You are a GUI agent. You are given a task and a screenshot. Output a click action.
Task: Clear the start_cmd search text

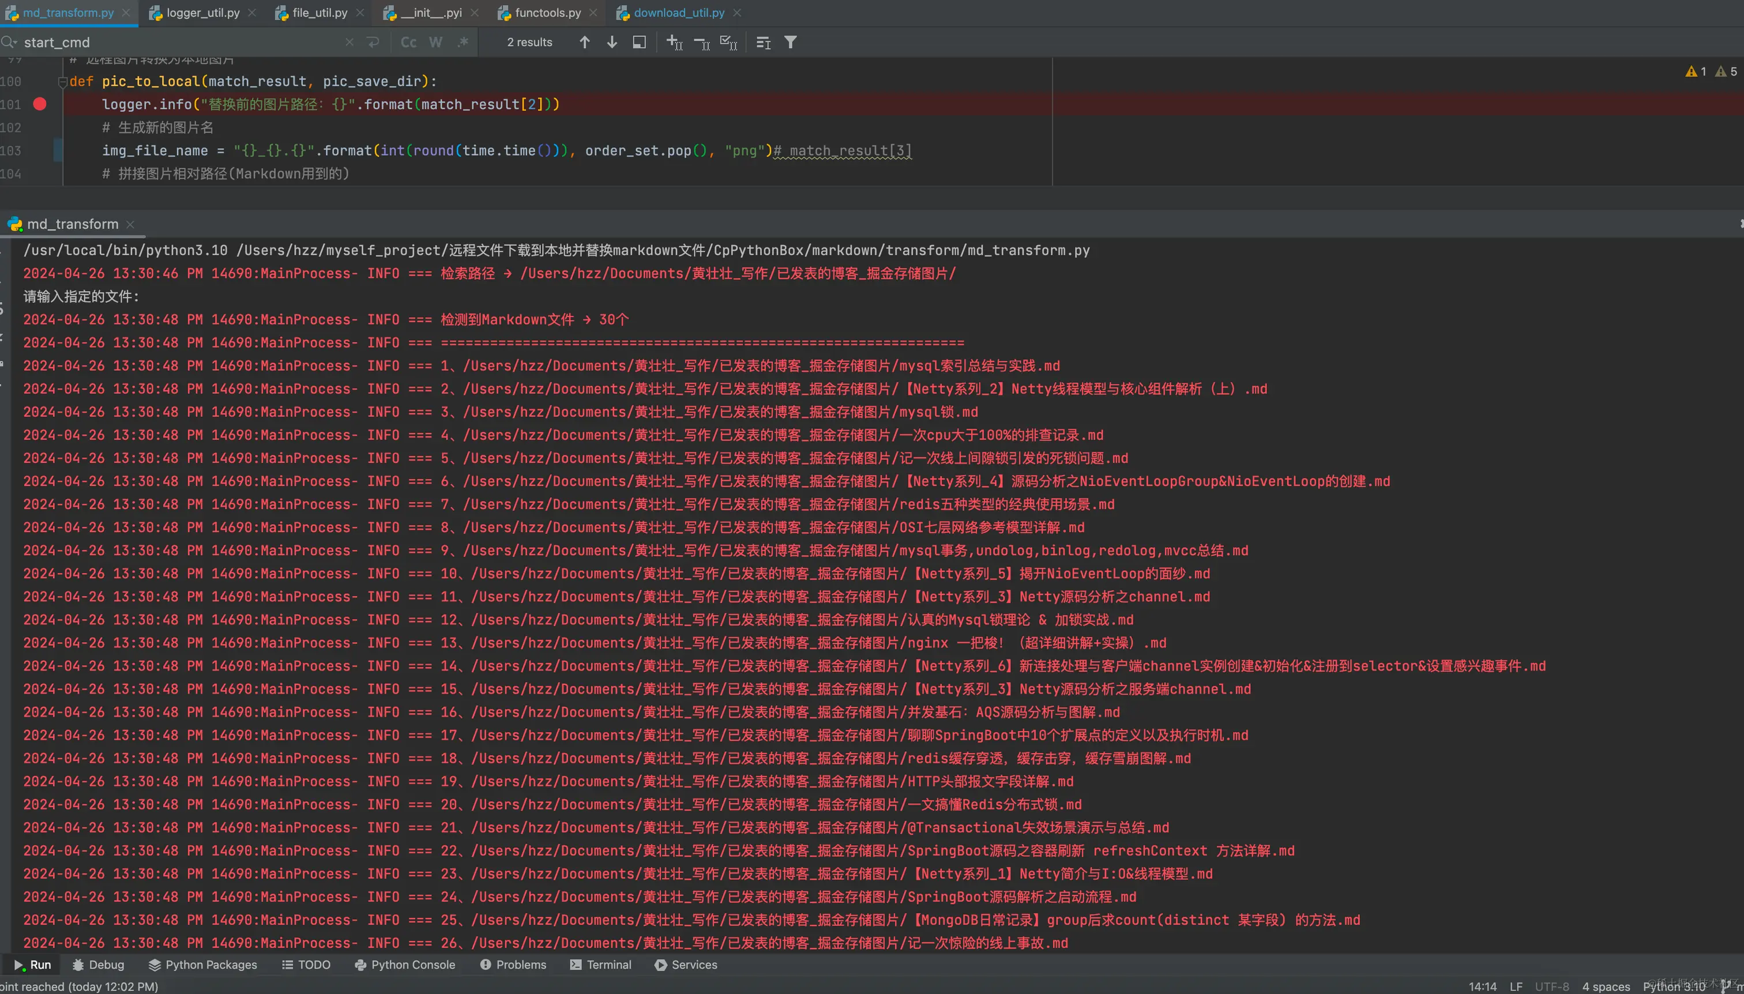point(349,42)
